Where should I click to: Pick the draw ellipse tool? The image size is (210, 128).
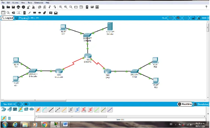click(x=39, y=13)
